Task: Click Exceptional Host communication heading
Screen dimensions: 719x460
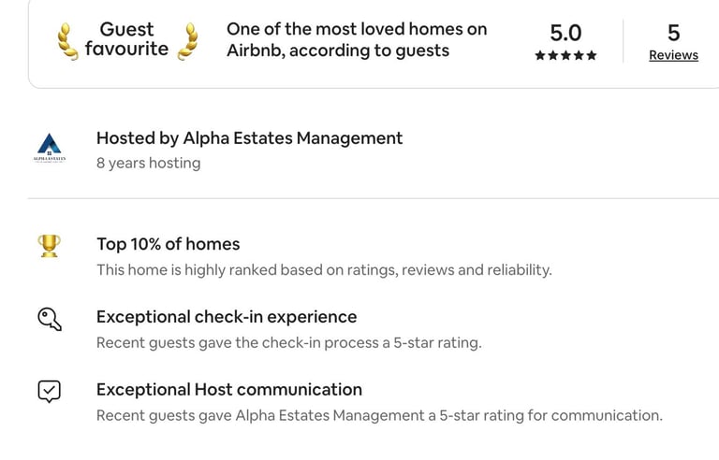Action: 229,390
